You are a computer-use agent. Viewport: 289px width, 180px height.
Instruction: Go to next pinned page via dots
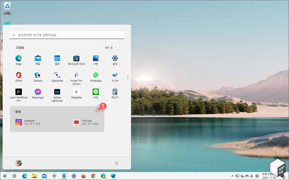(128, 78)
